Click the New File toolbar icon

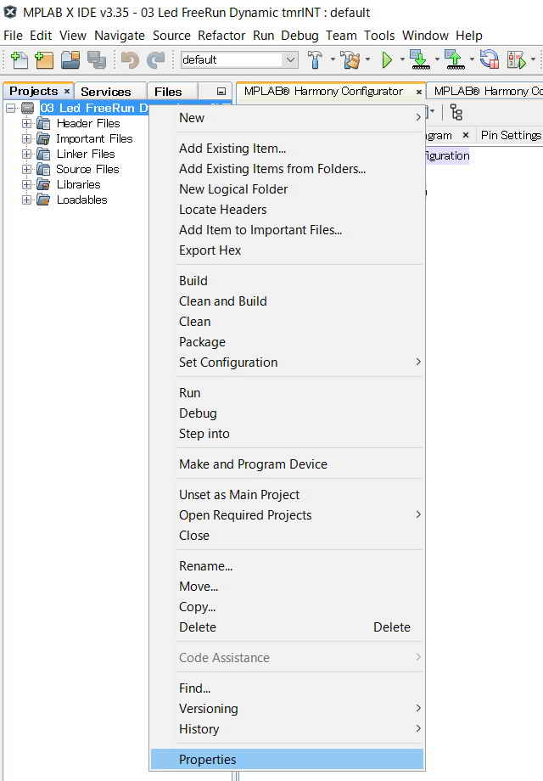(x=19, y=60)
